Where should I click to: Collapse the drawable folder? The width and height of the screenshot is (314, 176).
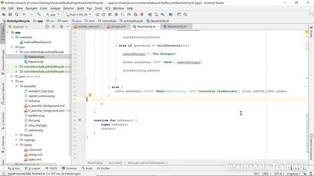pyautogui.click(x=17, y=86)
